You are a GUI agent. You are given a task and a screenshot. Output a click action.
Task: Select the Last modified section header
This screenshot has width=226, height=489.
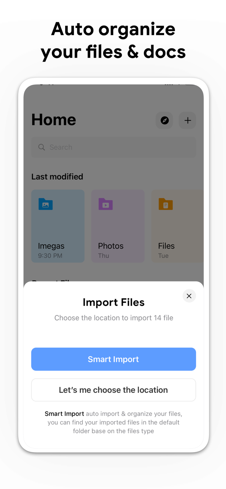point(57,177)
